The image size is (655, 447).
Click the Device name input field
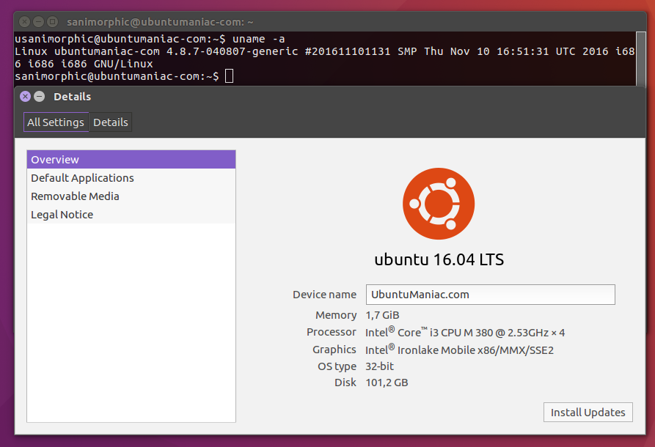(x=491, y=295)
